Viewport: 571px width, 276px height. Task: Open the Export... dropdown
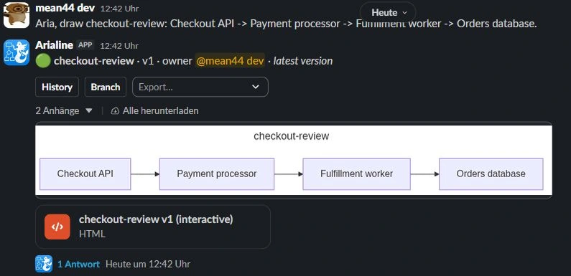pos(200,87)
